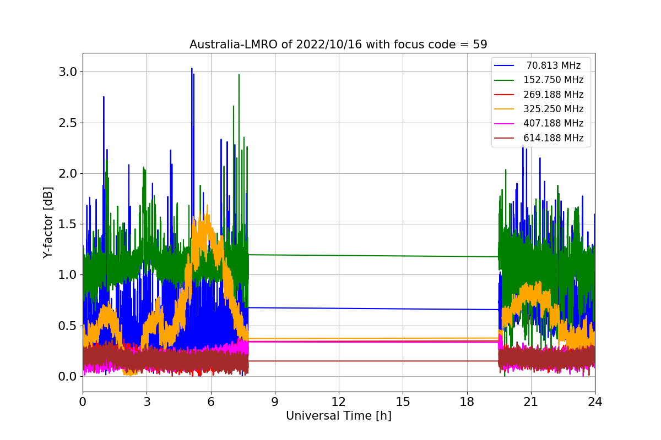
Task: Select the 269.188 MHz legend label
Action: click(554, 95)
